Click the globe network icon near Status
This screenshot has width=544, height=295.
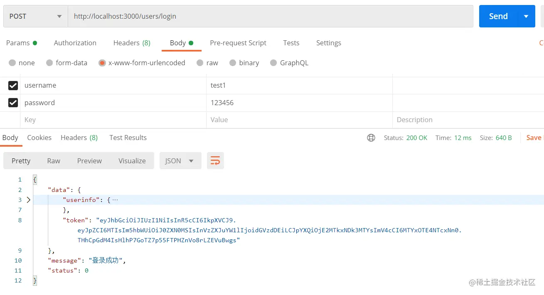pyautogui.click(x=371, y=138)
